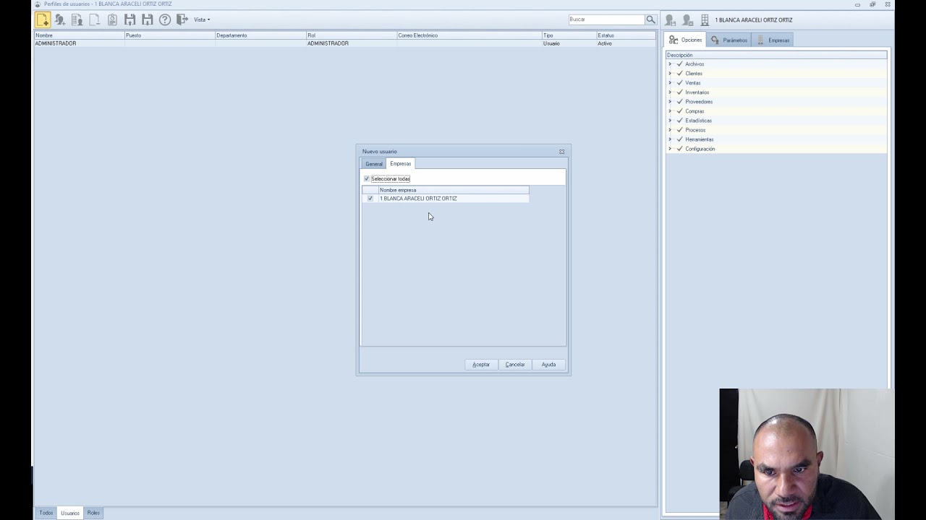
Task: Switch to the Todos bottom tab
Action: pyautogui.click(x=46, y=513)
